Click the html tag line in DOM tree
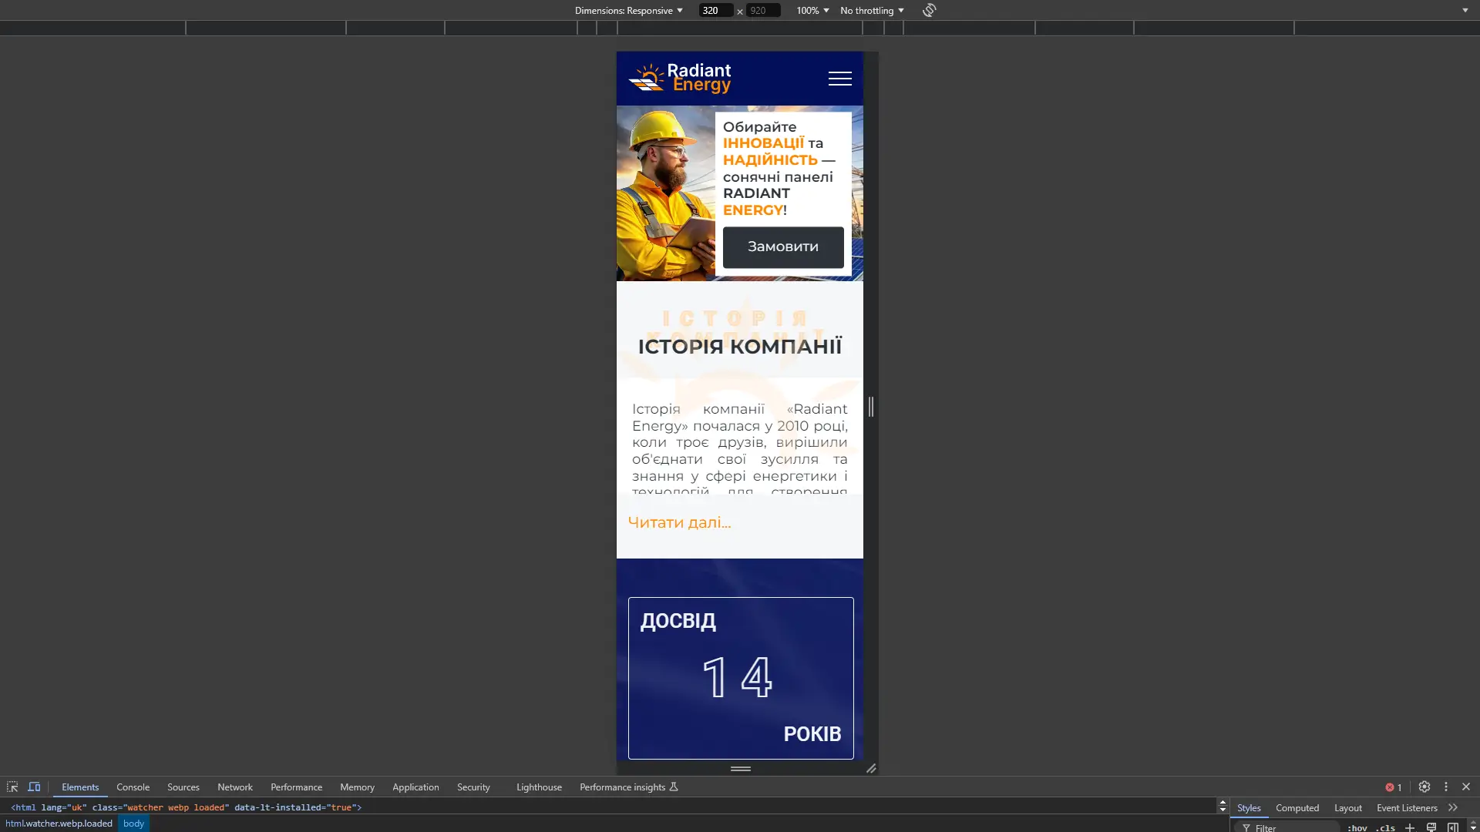Screen dimensions: 1480x832 [186, 807]
